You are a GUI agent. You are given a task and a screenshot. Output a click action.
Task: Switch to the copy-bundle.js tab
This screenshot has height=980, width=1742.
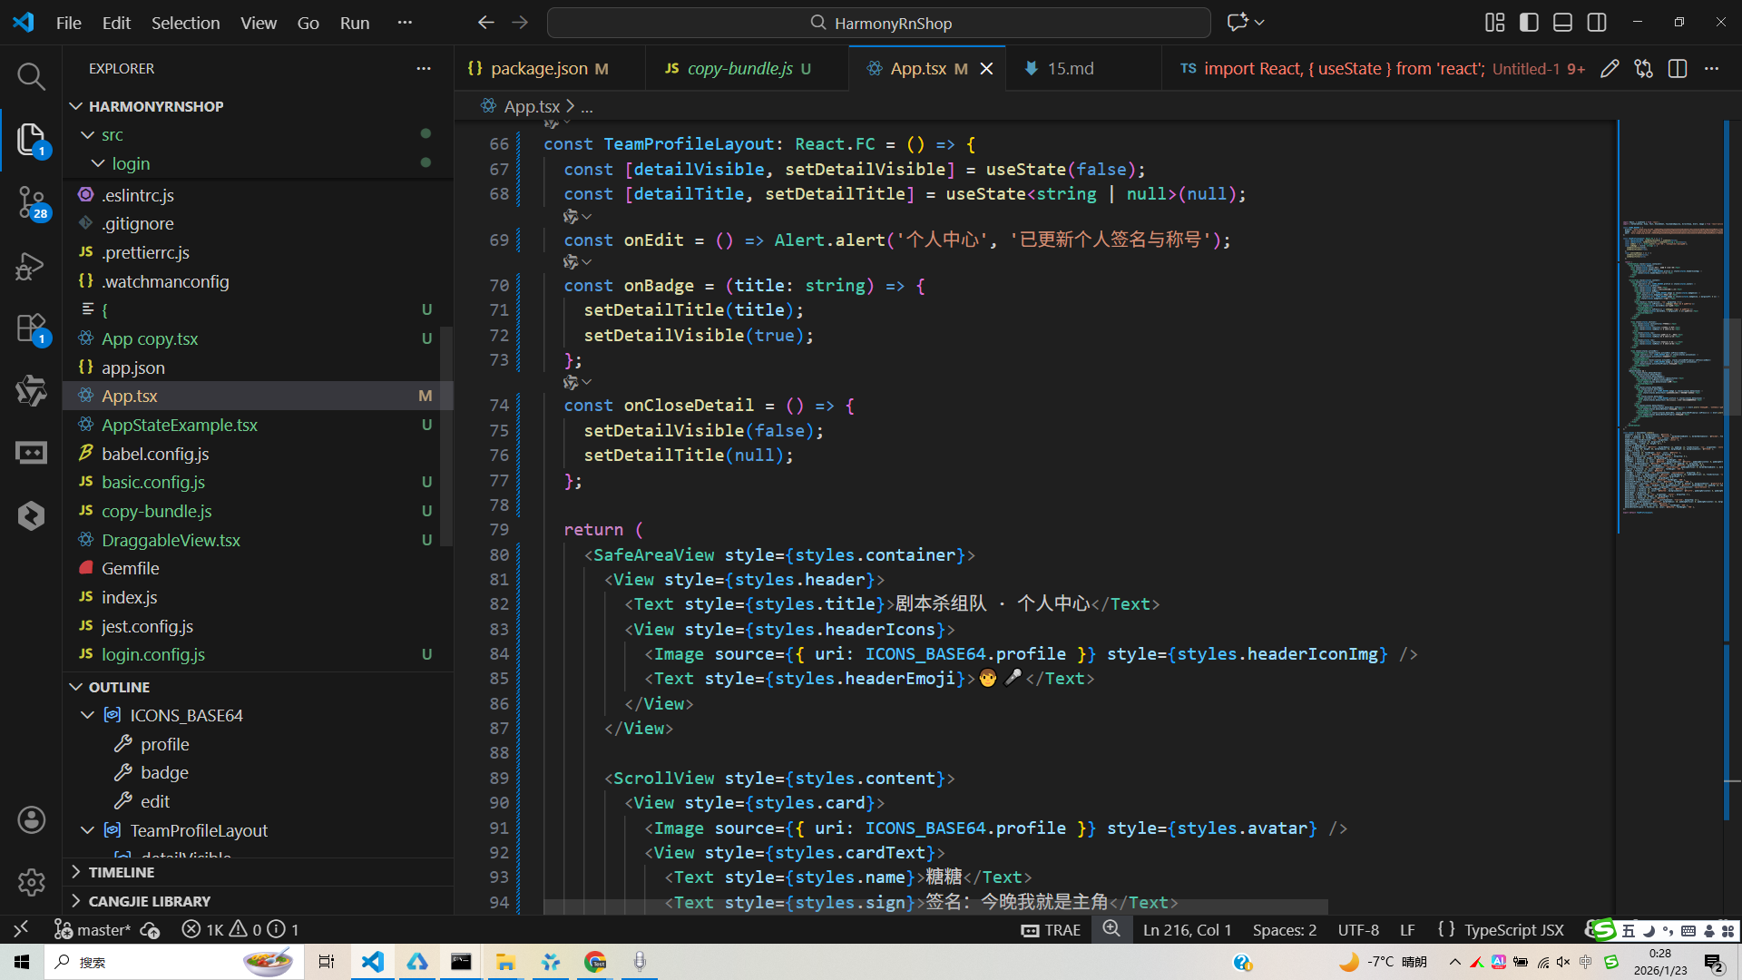point(739,69)
